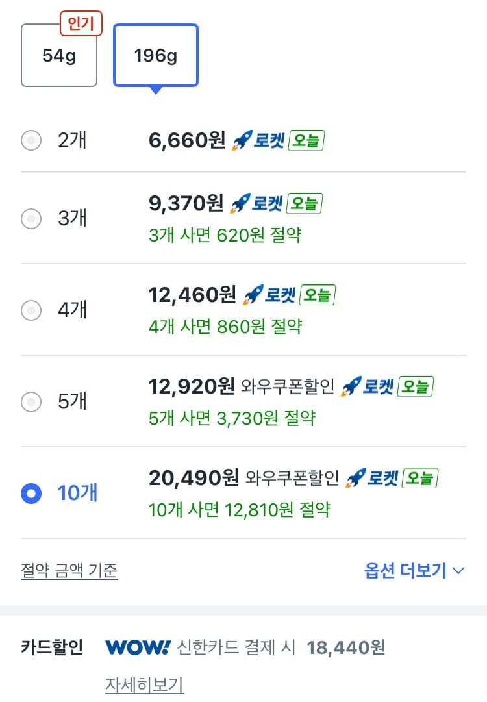Select the 5개 quantity radio button
Screen dimensions: 487x702
pyautogui.click(x=31, y=401)
